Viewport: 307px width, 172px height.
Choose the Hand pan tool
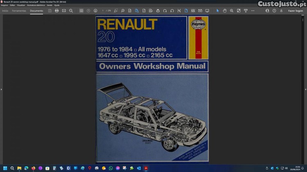(x=225, y=11)
